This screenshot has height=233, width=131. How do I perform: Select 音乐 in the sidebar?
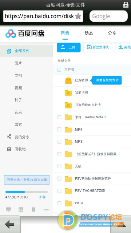18,112
